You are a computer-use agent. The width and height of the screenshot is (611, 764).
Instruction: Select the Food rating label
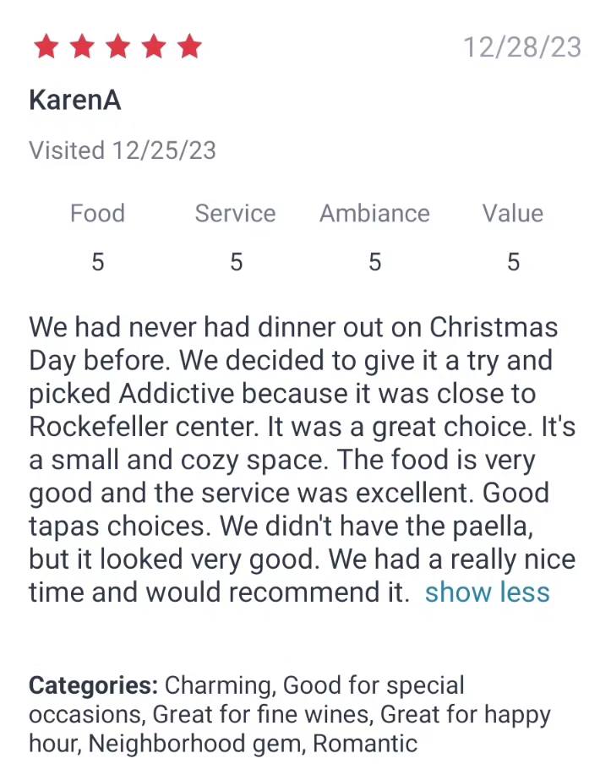[x=97, y=213]
